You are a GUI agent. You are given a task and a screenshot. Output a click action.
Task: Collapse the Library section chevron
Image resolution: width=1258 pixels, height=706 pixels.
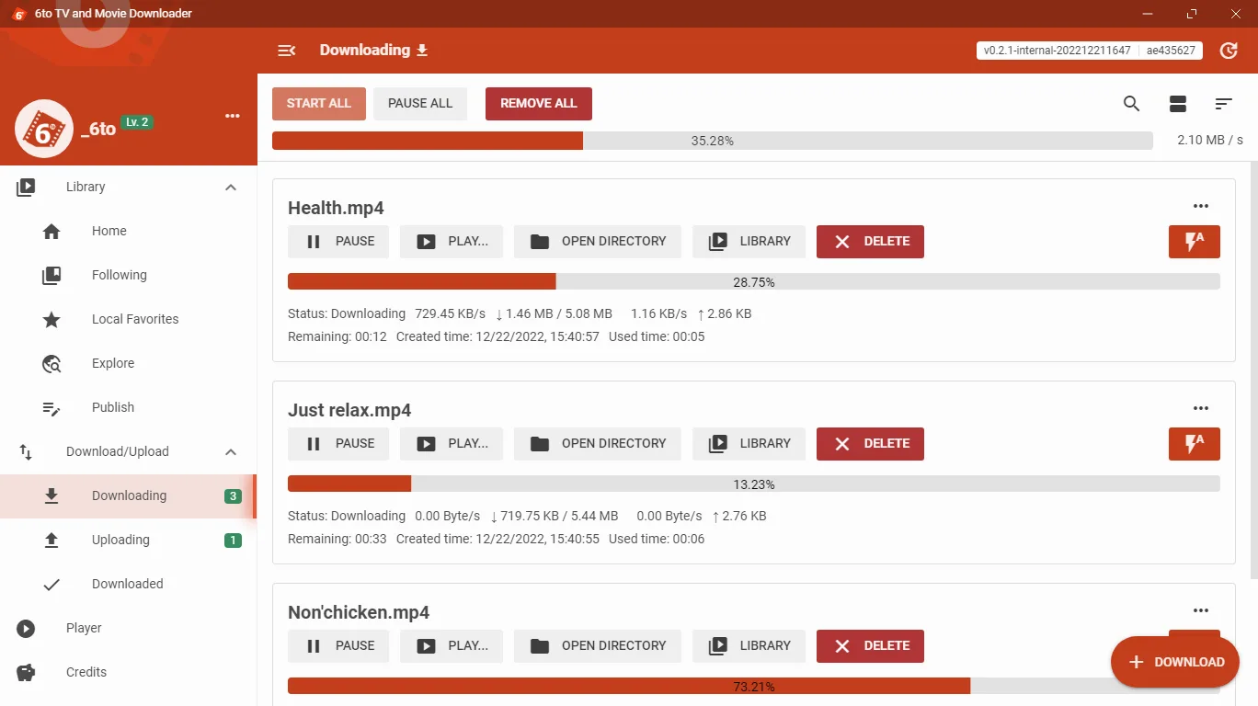point(231,188)
